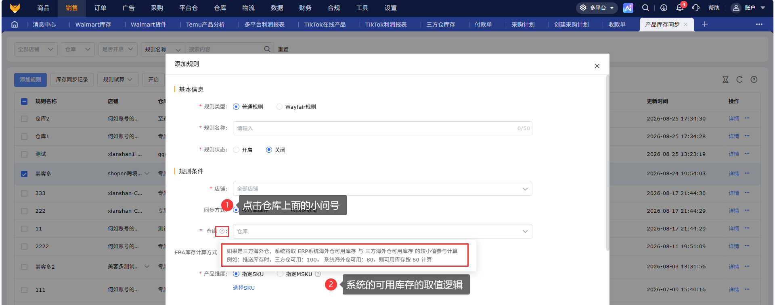Click the search magnifier in top bar

coord(646,8)
